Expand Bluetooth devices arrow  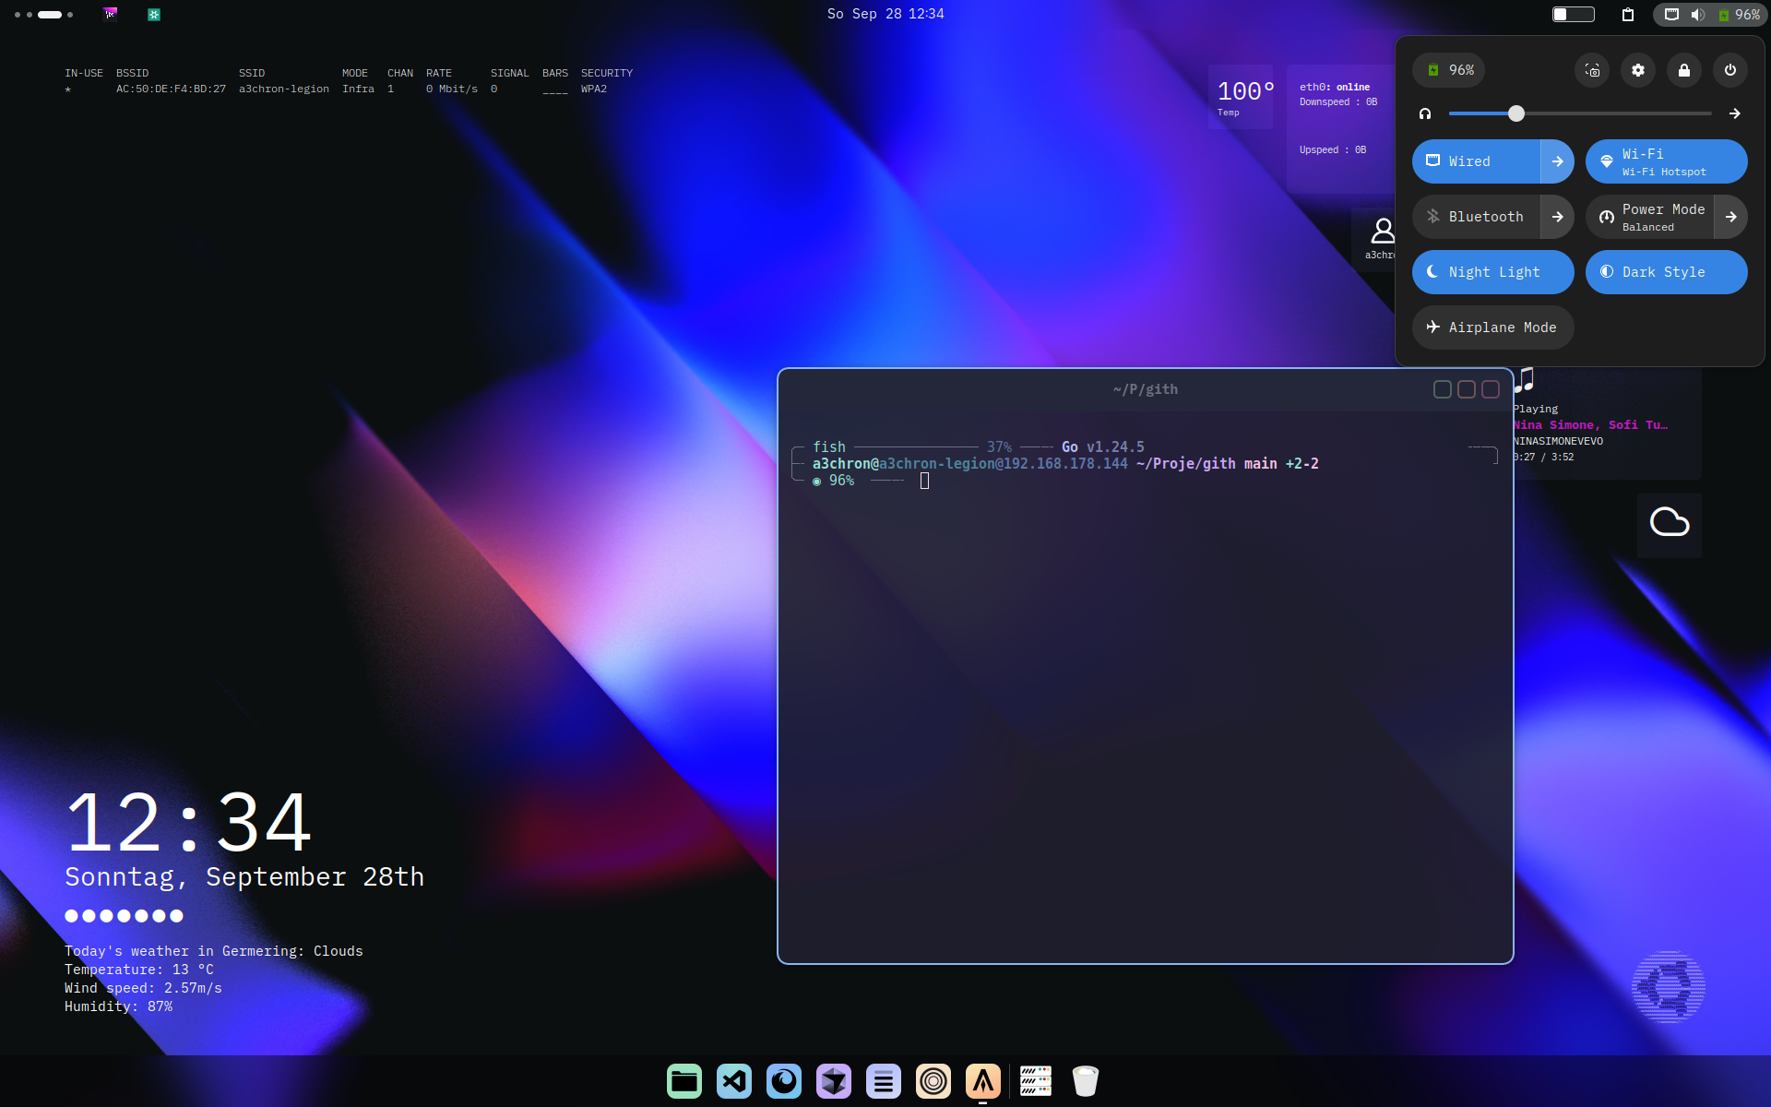pyautogui.click(x=1557, y=217)
